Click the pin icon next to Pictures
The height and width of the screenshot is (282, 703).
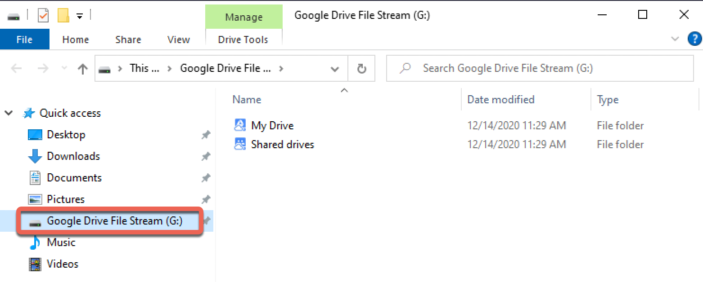tap(206, 199)
